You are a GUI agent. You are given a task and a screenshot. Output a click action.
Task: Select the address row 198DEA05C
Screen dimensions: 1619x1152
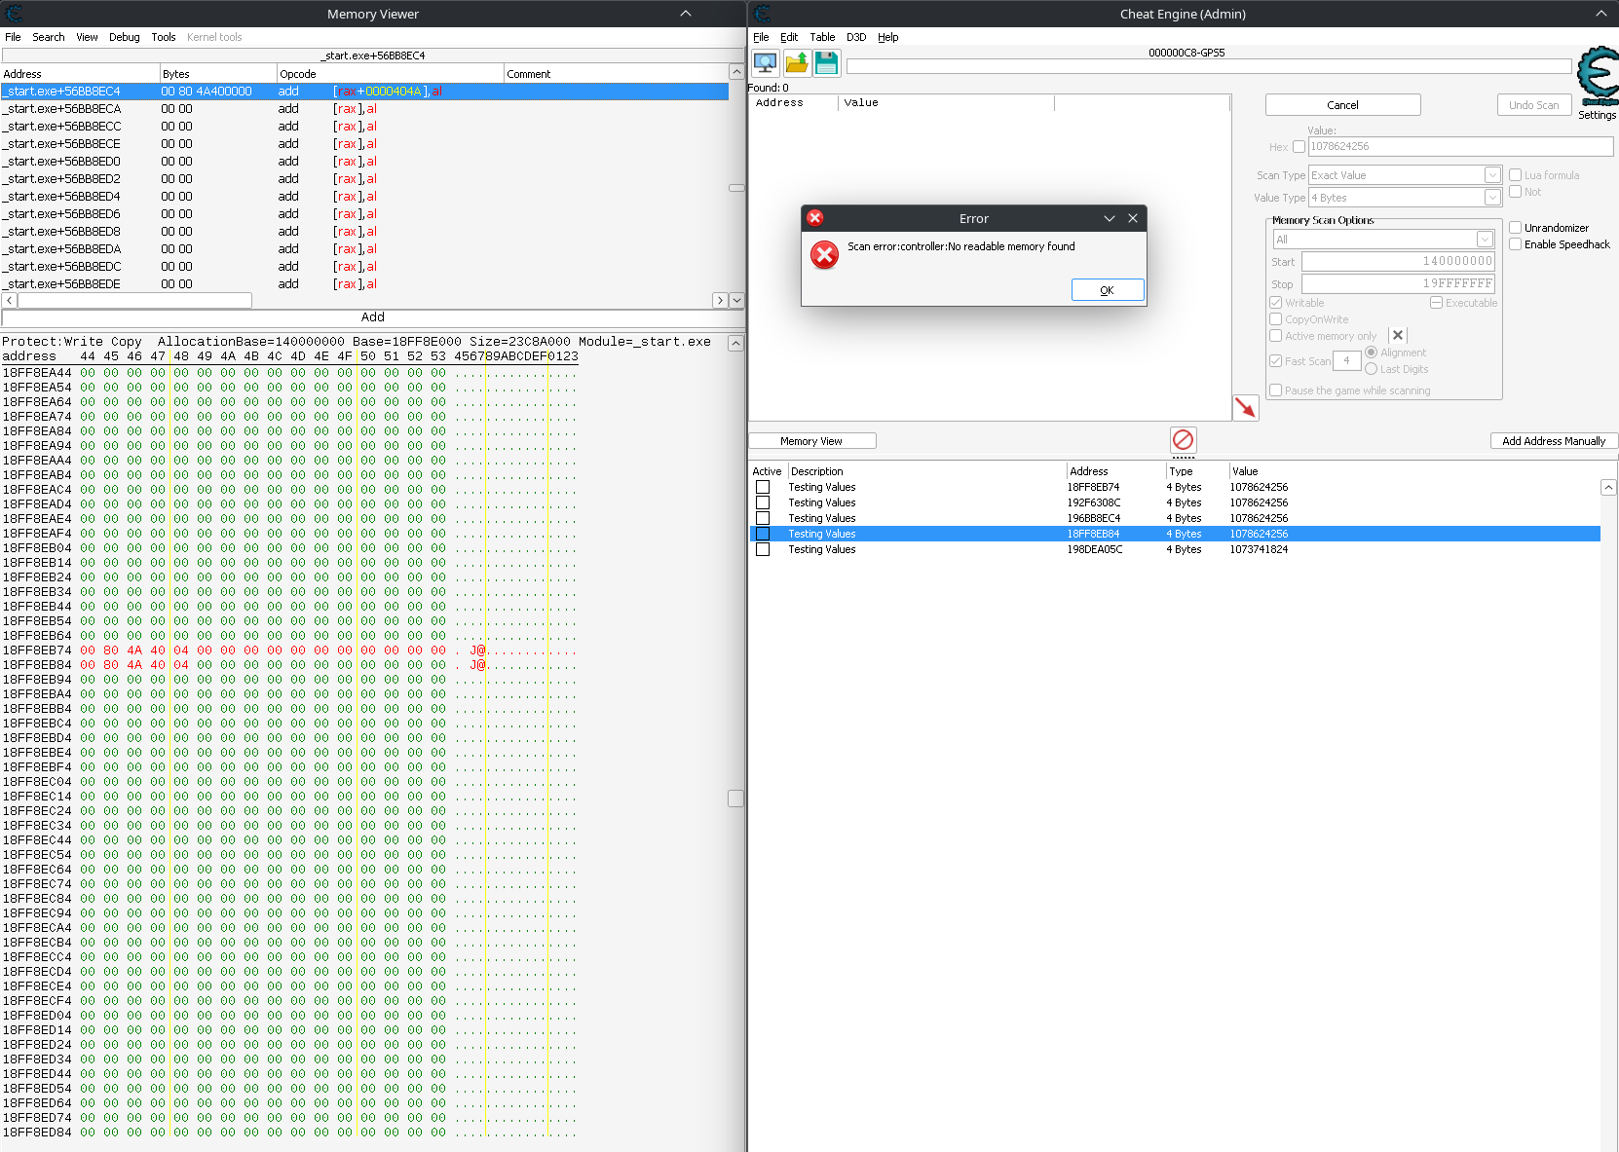tap(1094, 549)
